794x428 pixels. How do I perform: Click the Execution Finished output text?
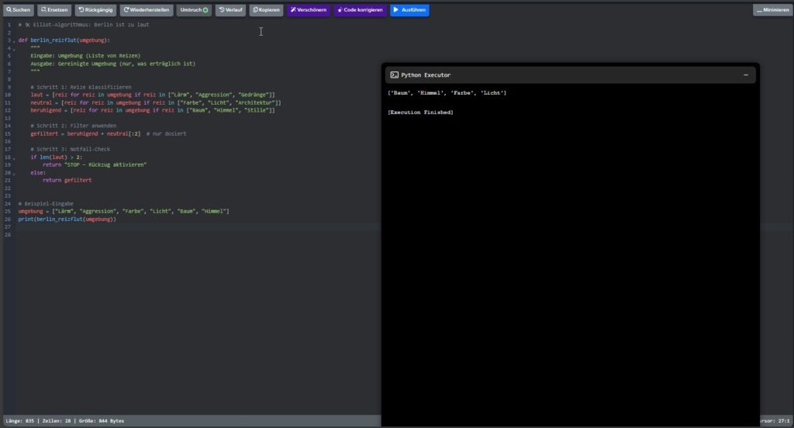pyautogui.click(x=420, y=112)
